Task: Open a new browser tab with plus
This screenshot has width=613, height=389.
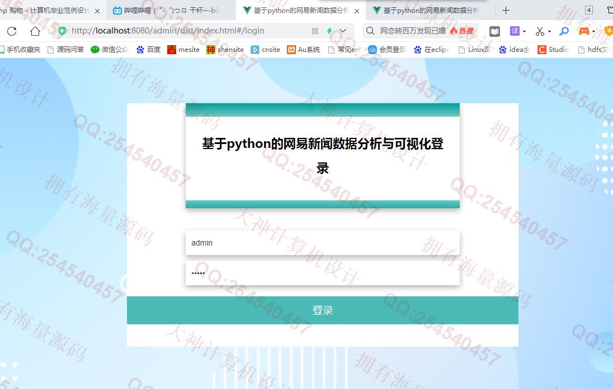Action: [506, 10]
